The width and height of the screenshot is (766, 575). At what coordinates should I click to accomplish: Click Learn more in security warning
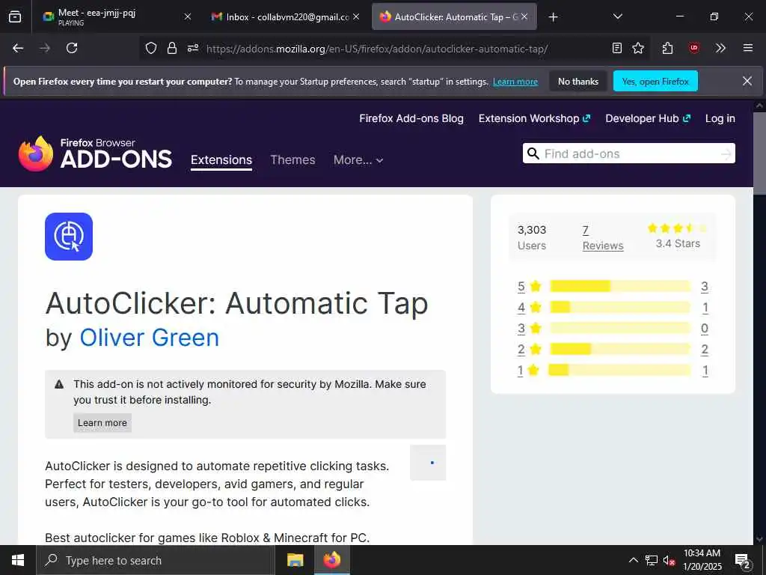[x=102, y=423]
